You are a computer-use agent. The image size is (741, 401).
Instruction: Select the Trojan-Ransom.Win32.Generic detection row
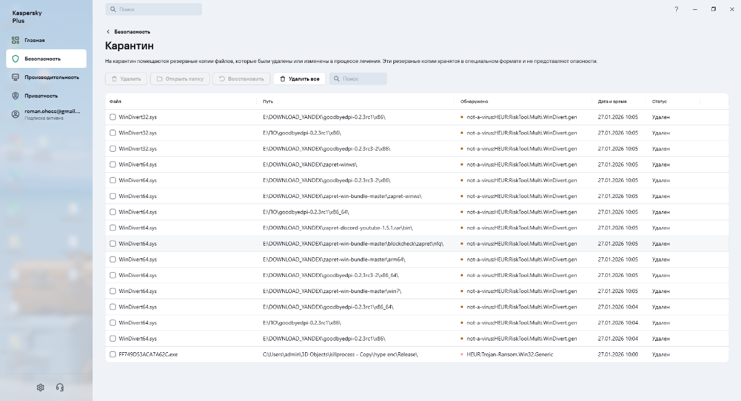pyautogui.click(x=509, y=355)
